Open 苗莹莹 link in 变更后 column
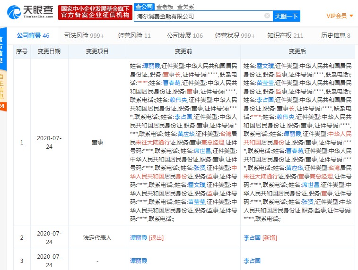Screen dimensions: 358x270 265,83
